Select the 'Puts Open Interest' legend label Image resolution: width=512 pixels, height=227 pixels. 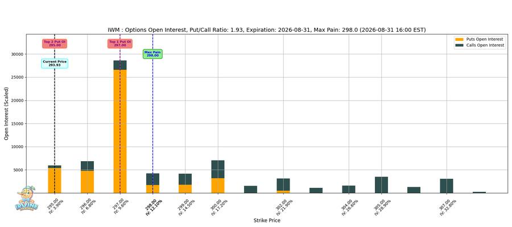click(485, 39)
